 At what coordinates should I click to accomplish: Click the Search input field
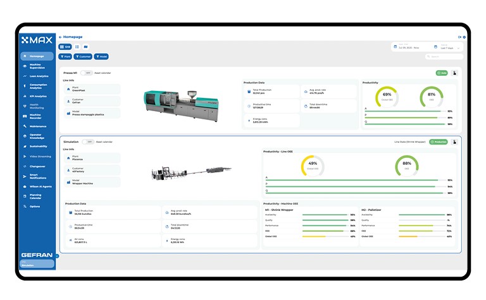click(445, 56)
